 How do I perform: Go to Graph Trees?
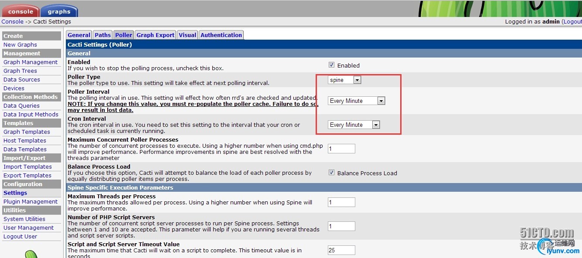[x=20, y=71]
